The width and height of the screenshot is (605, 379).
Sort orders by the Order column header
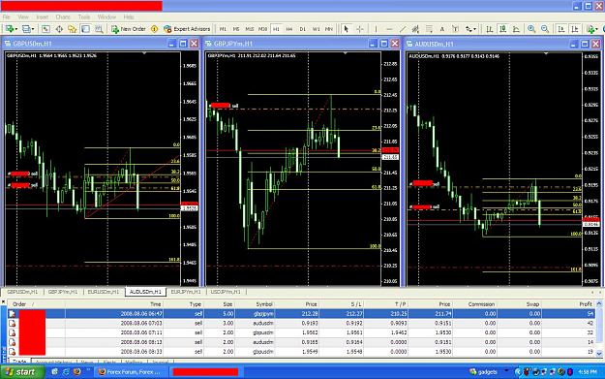point(36,304)
